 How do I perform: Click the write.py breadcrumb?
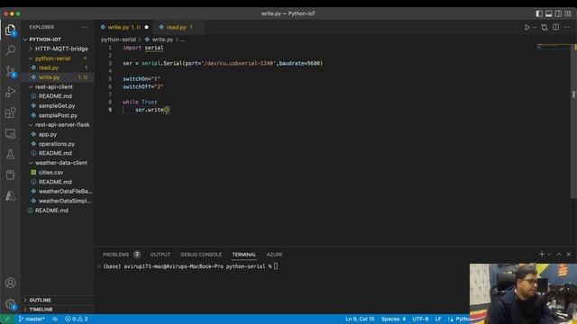click(x=159, y=40)
